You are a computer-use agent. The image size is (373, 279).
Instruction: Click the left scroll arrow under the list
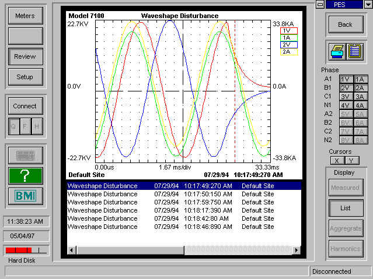(x=72, y=250)
